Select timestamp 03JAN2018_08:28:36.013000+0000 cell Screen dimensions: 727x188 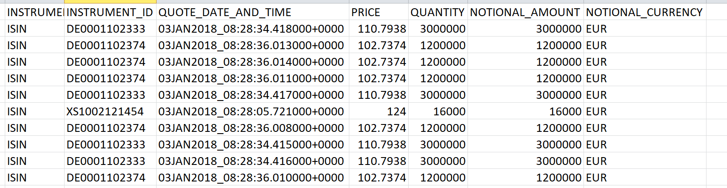point(253,45)
